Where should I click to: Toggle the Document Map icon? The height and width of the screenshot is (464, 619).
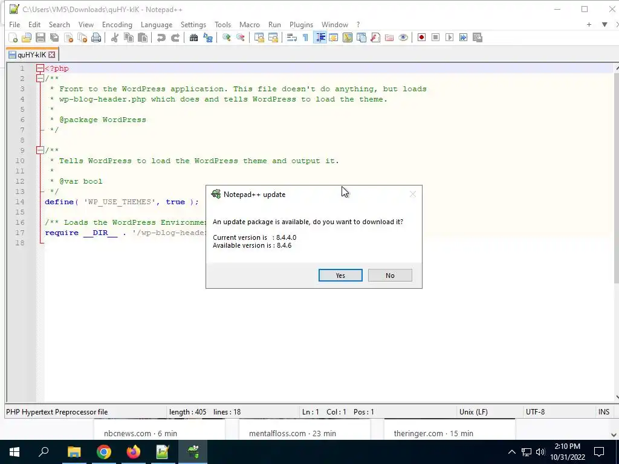point(348,38)
